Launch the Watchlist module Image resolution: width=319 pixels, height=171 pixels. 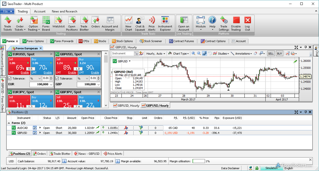click(58, 22)
